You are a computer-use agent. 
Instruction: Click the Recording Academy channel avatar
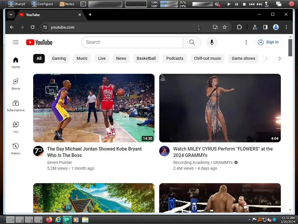164,151
